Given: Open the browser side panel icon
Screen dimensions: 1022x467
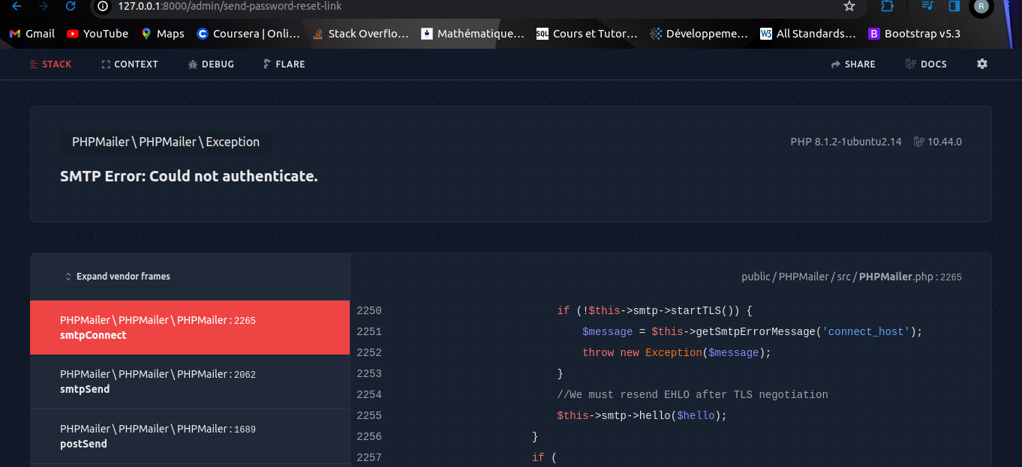Looking at the screenshot, I should tap(953, 6).
